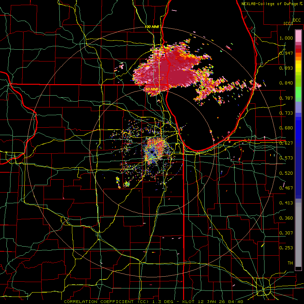Select the 0.787 legend value
304x304 pixels.
(x=286, y=98)
